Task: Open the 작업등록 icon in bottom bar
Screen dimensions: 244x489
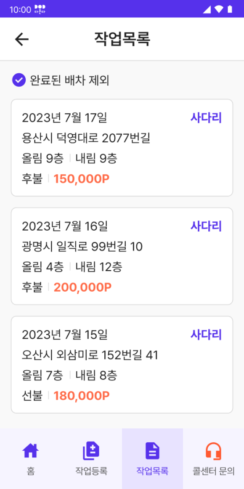Action: 91,451
